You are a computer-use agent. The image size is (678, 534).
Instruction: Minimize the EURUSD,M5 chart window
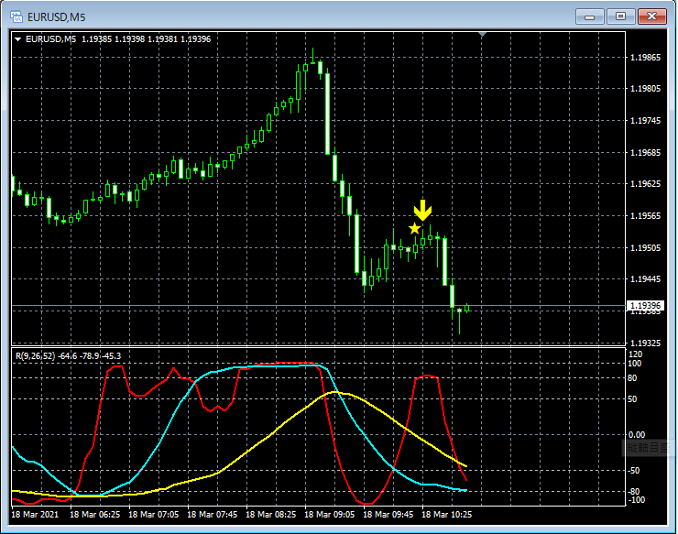(589, 16)
